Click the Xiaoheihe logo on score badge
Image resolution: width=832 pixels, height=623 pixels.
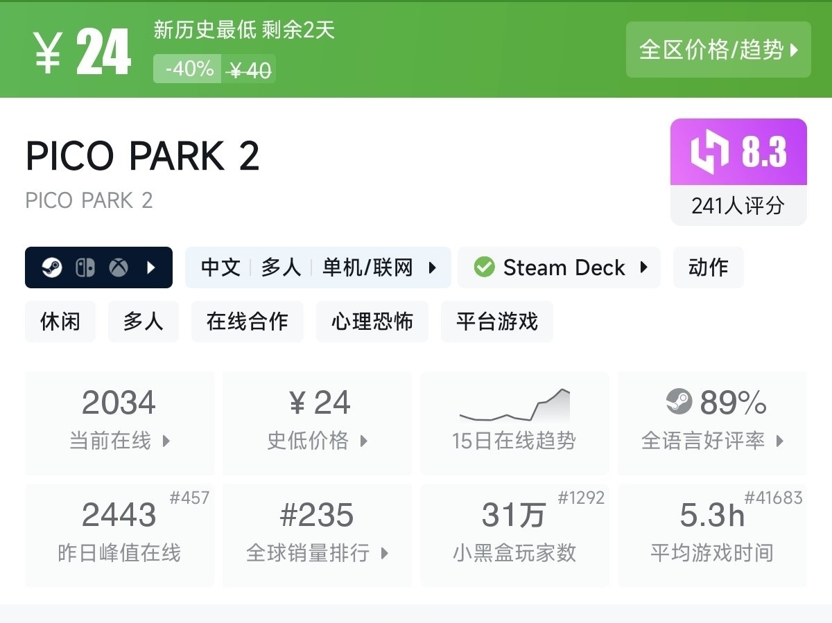point(710,152)
